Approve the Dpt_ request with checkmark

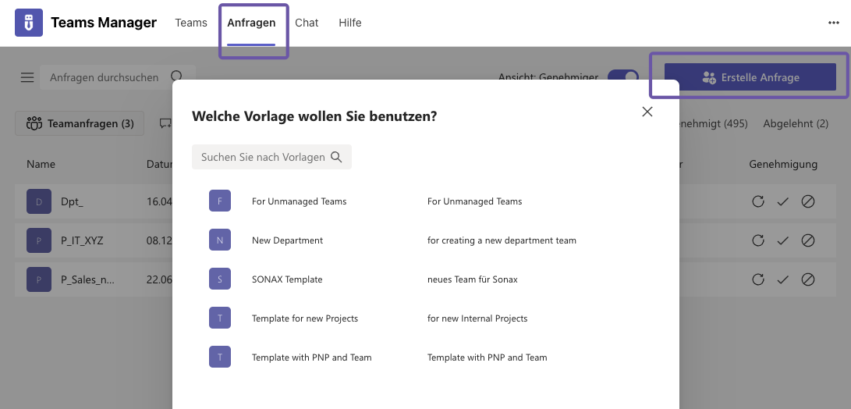(x=782, y=202)
